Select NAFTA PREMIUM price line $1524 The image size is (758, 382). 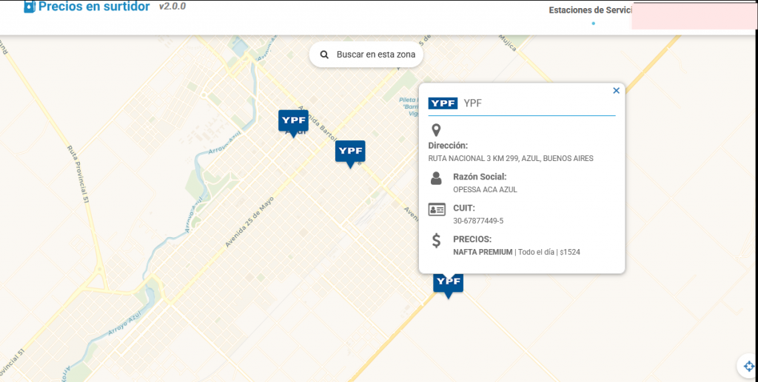516,252
